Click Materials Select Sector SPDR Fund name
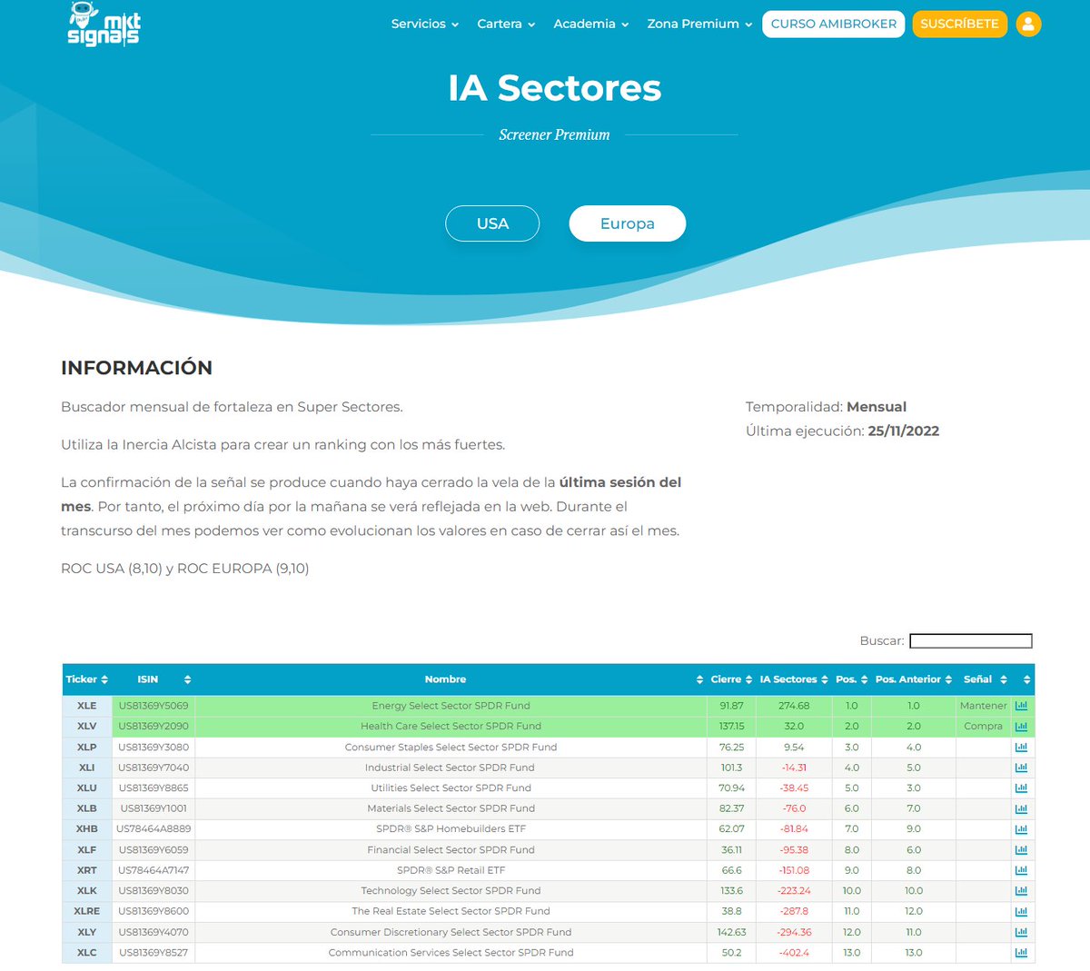1090x971 pixels. click(x=451, y=808)
